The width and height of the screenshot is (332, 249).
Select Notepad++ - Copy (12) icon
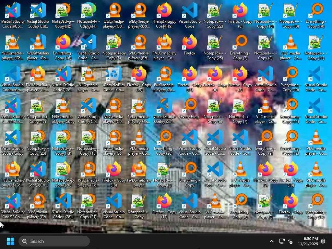tap(63, 15)
